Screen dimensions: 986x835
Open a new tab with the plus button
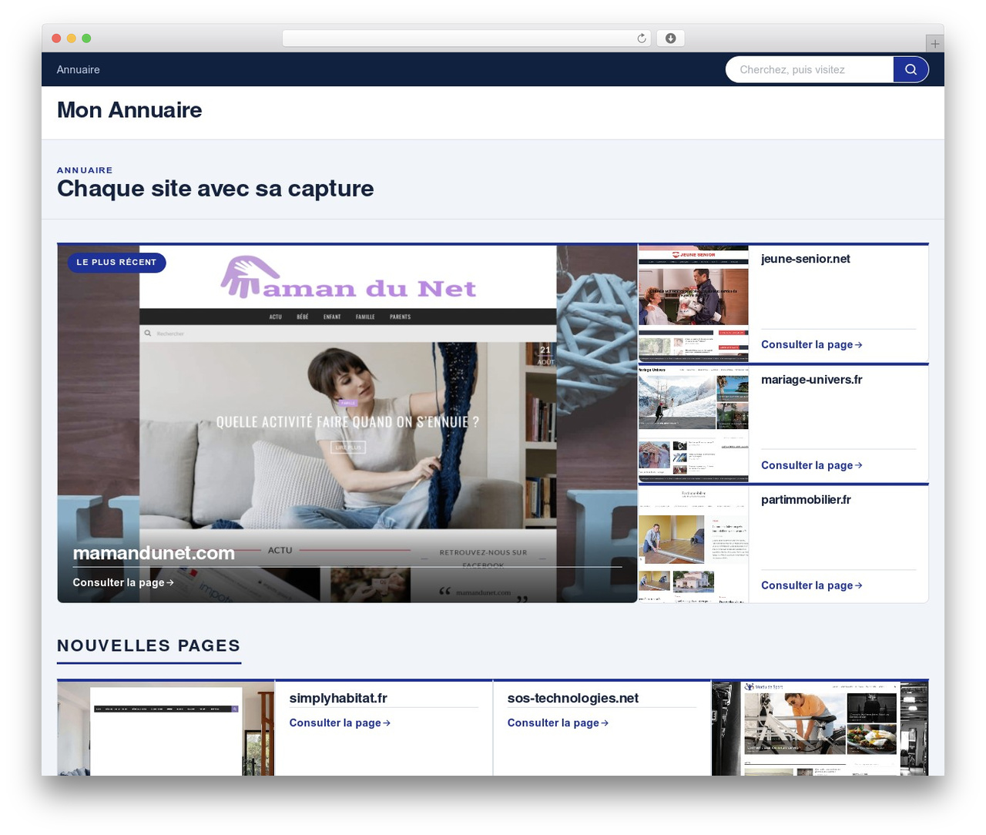point(934,44)
